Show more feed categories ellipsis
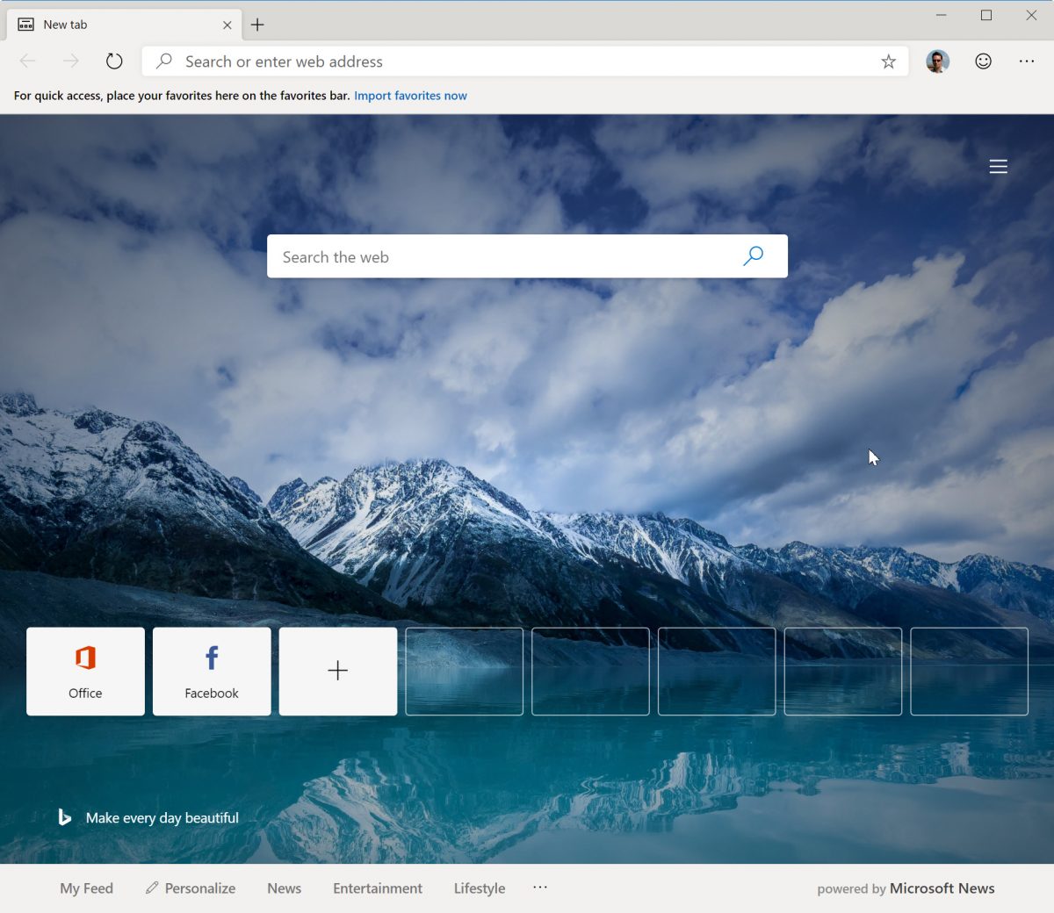 coord(540,888)
